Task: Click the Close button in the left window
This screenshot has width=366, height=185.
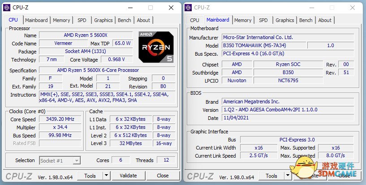Action: pos(163,176)
